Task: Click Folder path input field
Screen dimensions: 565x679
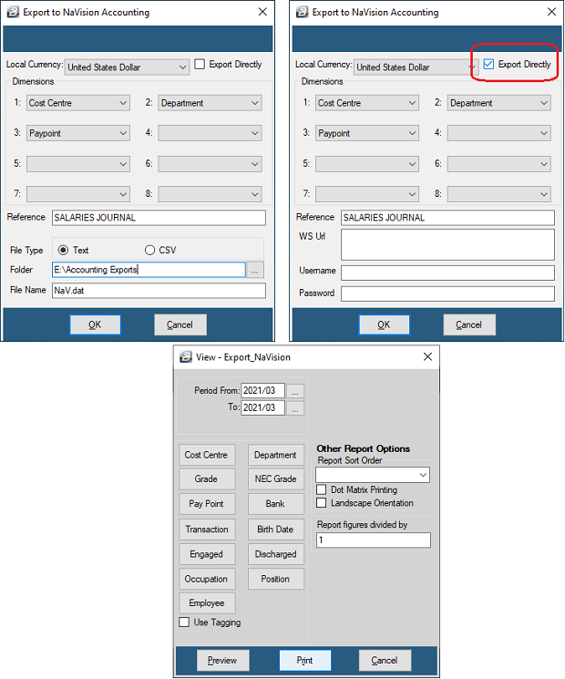Action: click(x=149, y=270)
